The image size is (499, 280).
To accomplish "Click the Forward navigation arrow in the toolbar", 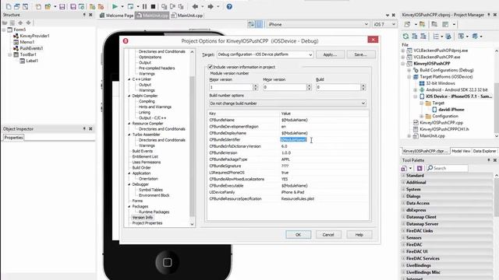I will click(211, 6).
